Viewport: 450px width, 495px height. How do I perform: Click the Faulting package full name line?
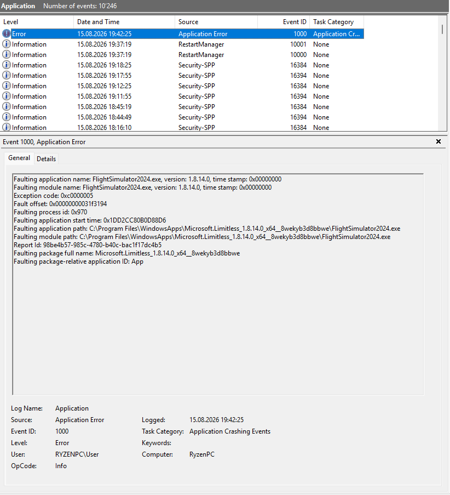click(127, 253)
